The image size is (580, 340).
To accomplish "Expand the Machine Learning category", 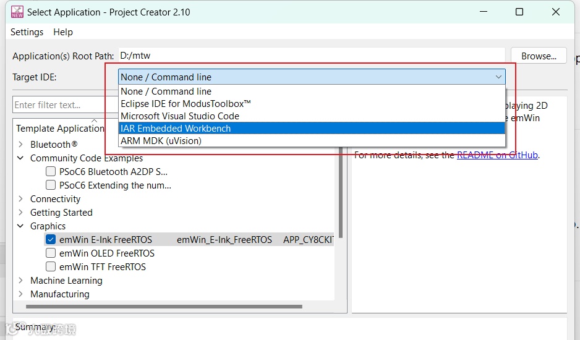I will (21, 281).
